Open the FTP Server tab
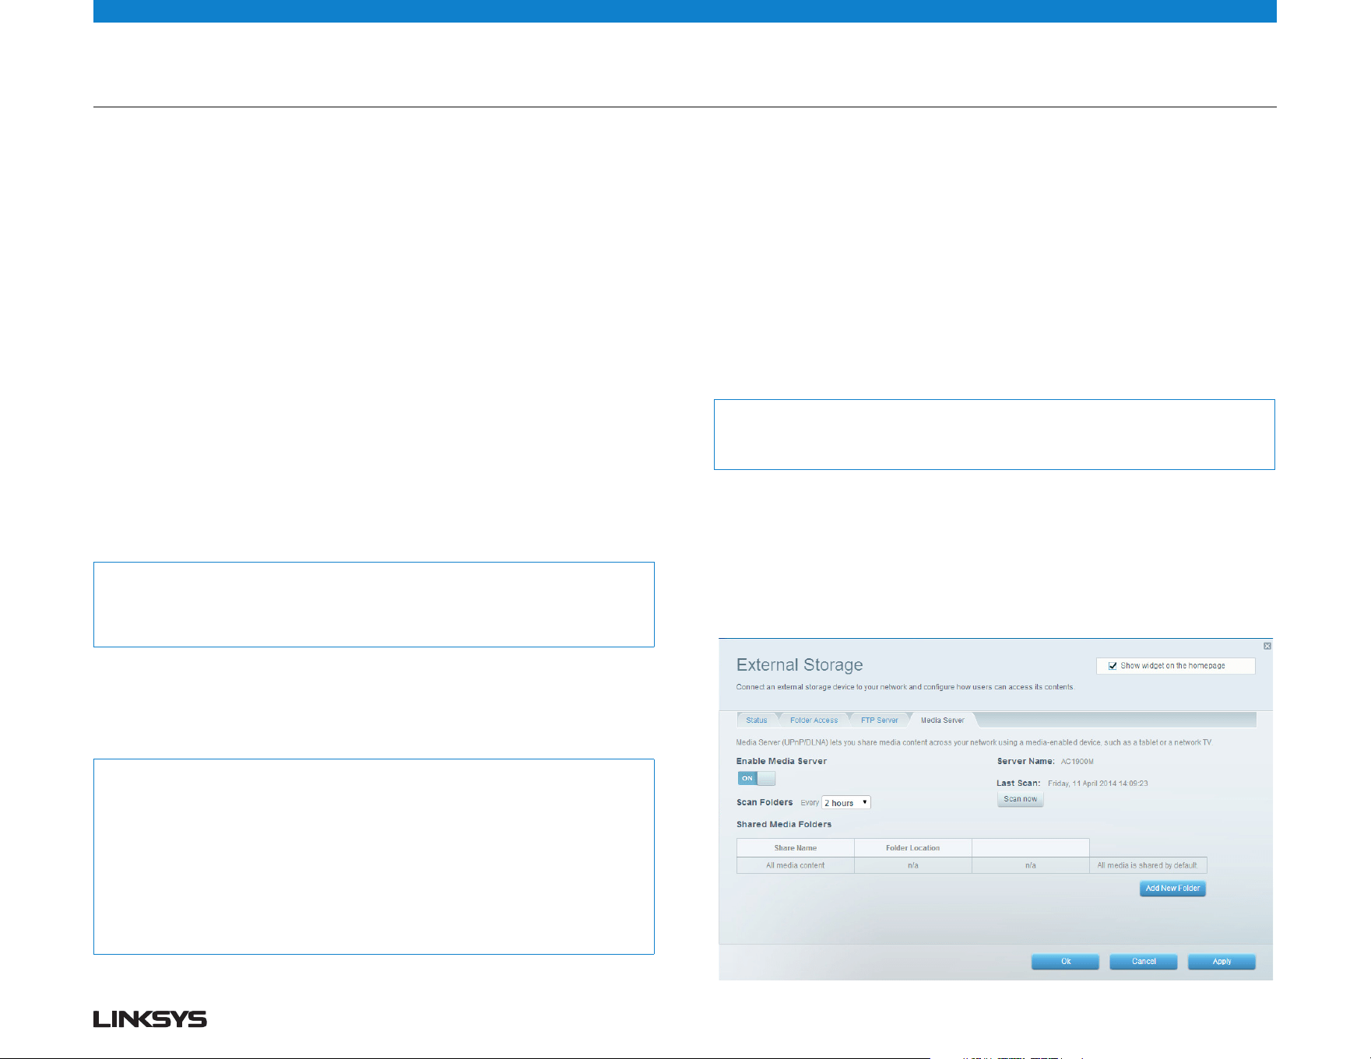 point(879,720)
